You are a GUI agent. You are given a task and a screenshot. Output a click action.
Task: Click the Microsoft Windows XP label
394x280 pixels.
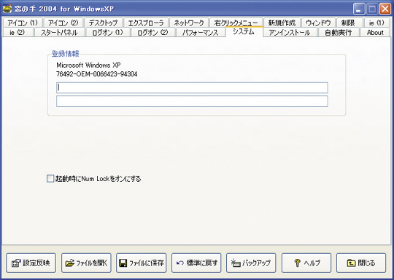[x=88, y=65]
